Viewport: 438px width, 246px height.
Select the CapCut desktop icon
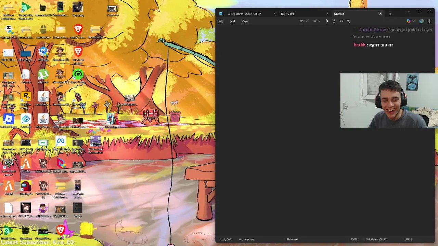tap(9, 32)
